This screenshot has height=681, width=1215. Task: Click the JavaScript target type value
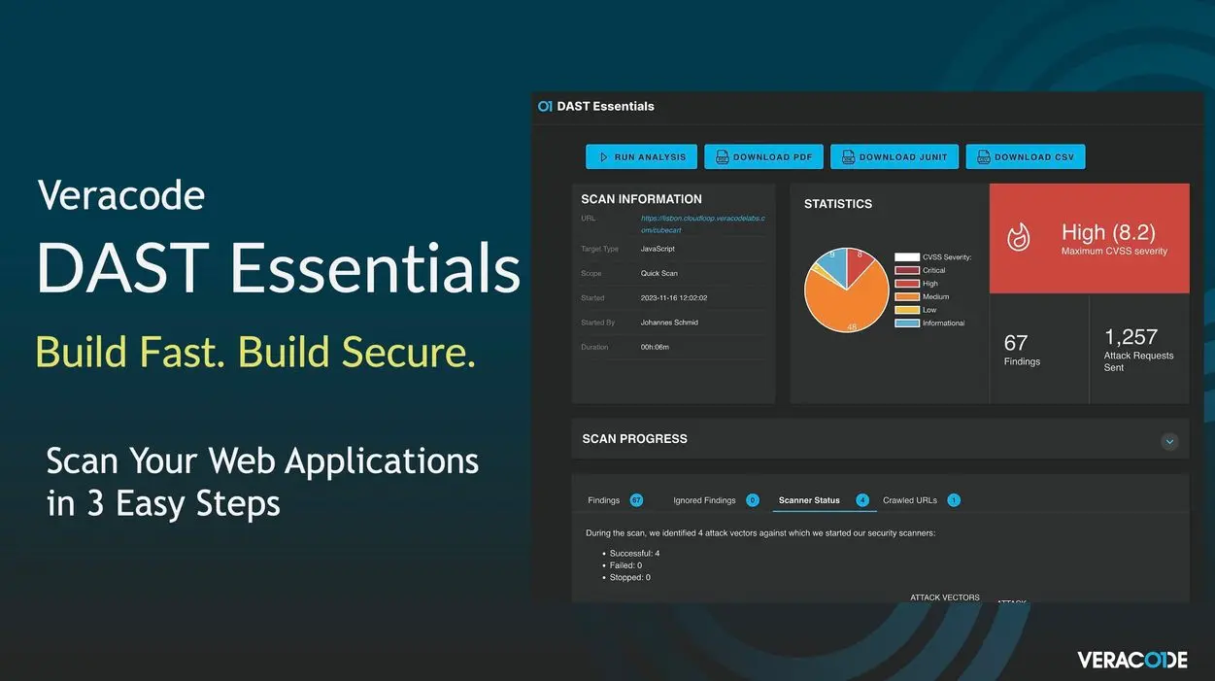pos(658,249)
